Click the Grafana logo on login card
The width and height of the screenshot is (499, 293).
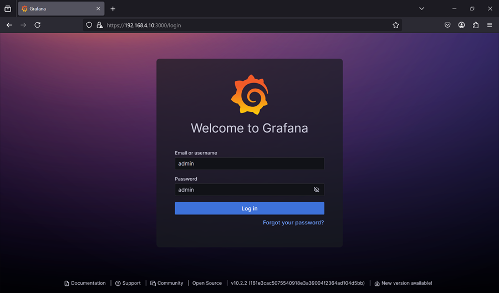point(249,94)
